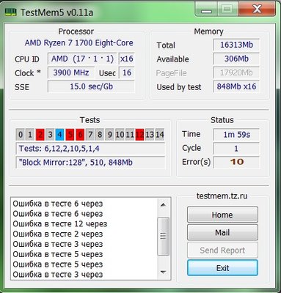Select the 'Ошибка в тесте 12 через' log line

(60, 224)
